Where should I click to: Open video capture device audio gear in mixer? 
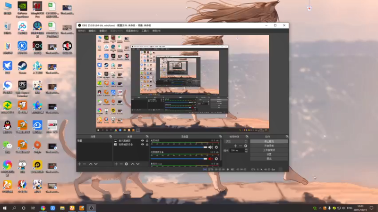tap(216, 159)
